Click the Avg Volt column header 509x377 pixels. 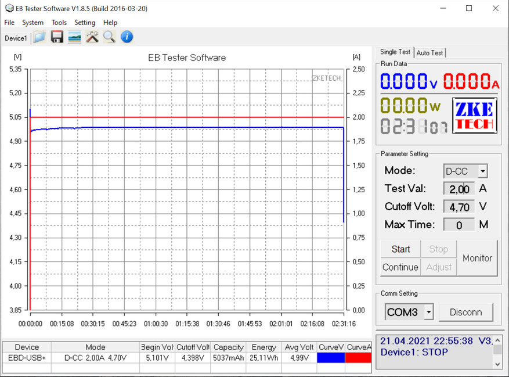299,347
